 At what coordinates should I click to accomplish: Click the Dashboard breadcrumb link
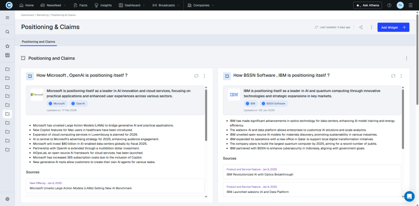pyautogui.click(x=27, y=15)
